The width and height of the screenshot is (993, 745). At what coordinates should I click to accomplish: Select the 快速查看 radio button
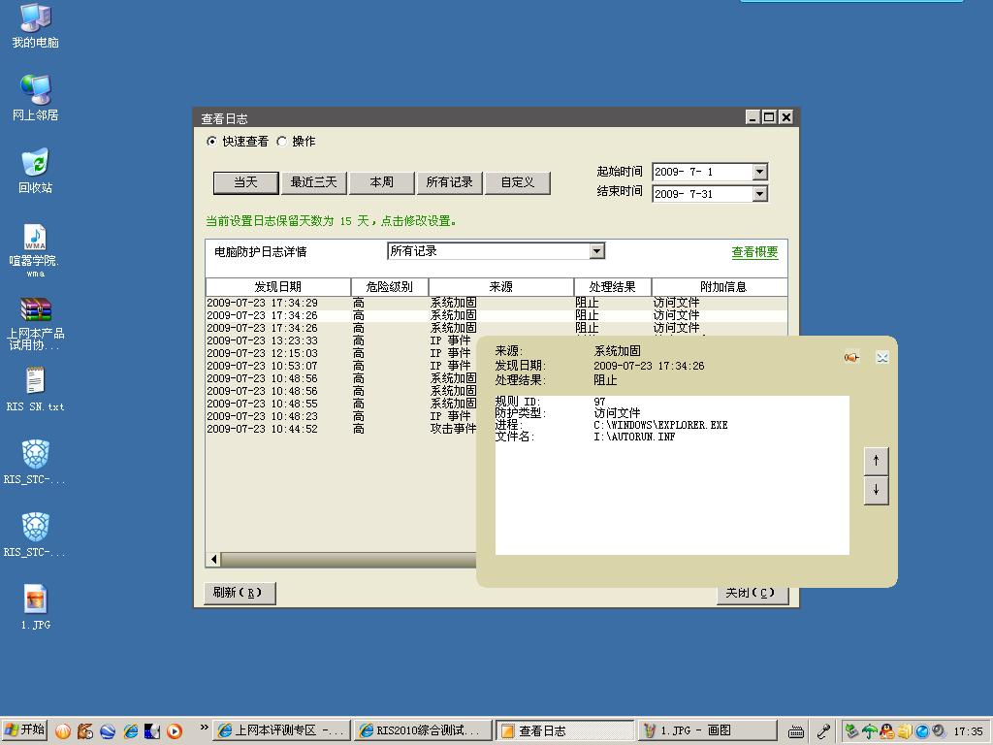coord(212,142)
